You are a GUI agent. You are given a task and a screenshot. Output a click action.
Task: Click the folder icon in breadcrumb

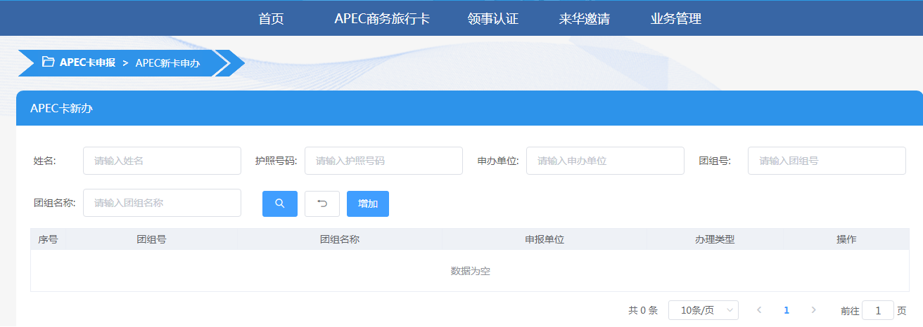tap(48, 62)
